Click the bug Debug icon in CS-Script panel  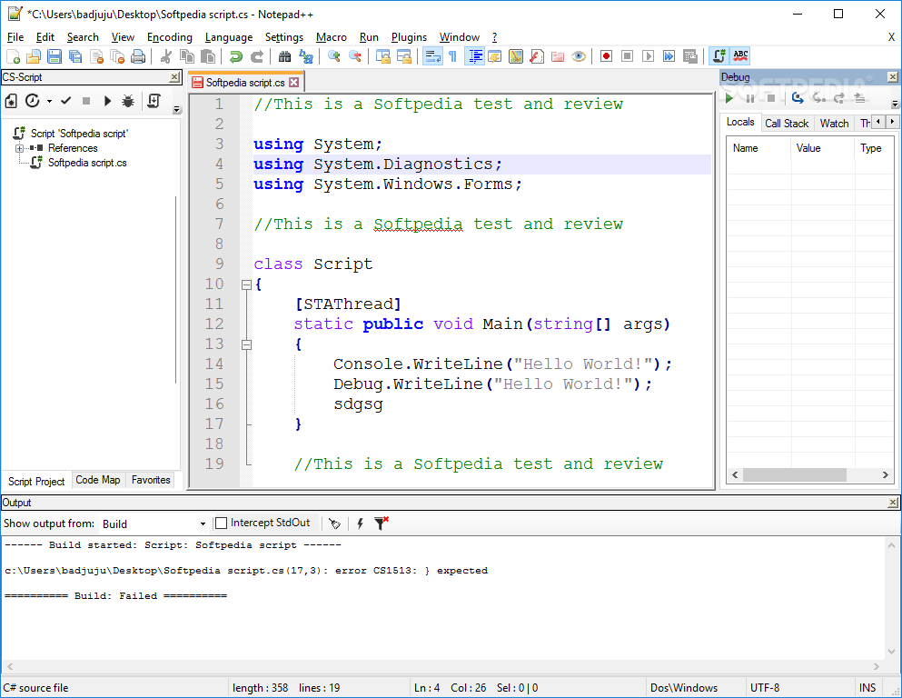(x=128, y=101)
